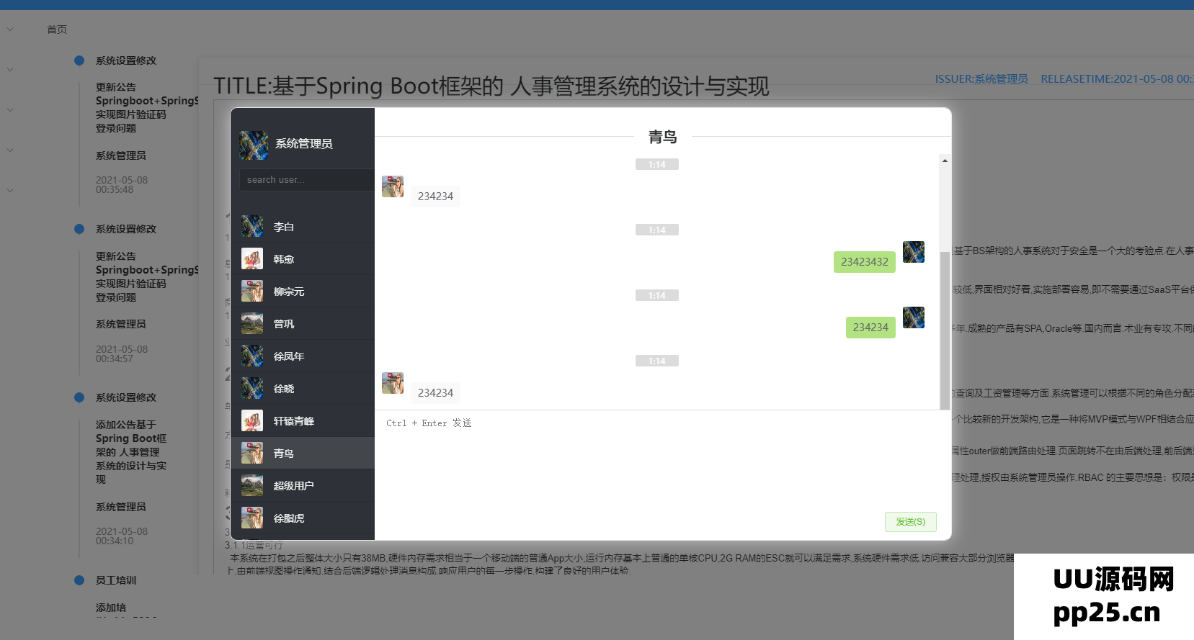Open chat with 徐晓
This screenshot has height=640, width=1194.
coord(284,389)
